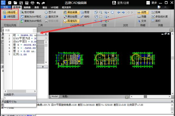
Task: Click the 查找文字 find text tool
Action: pos(51,17)
